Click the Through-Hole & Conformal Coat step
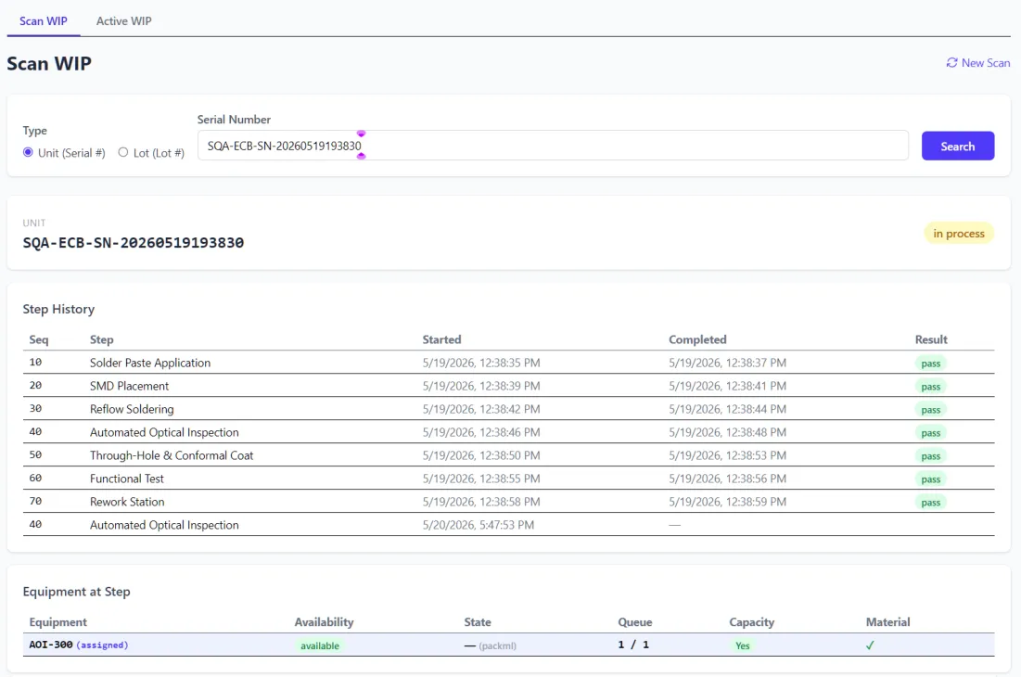Image resolution: width=1021 pixels, height=677 pixels. click(x=172, y=455)
